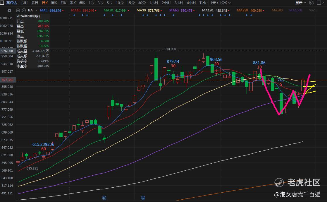
Task: Click the 英伟达 stock name
Action: coord(11,3)
